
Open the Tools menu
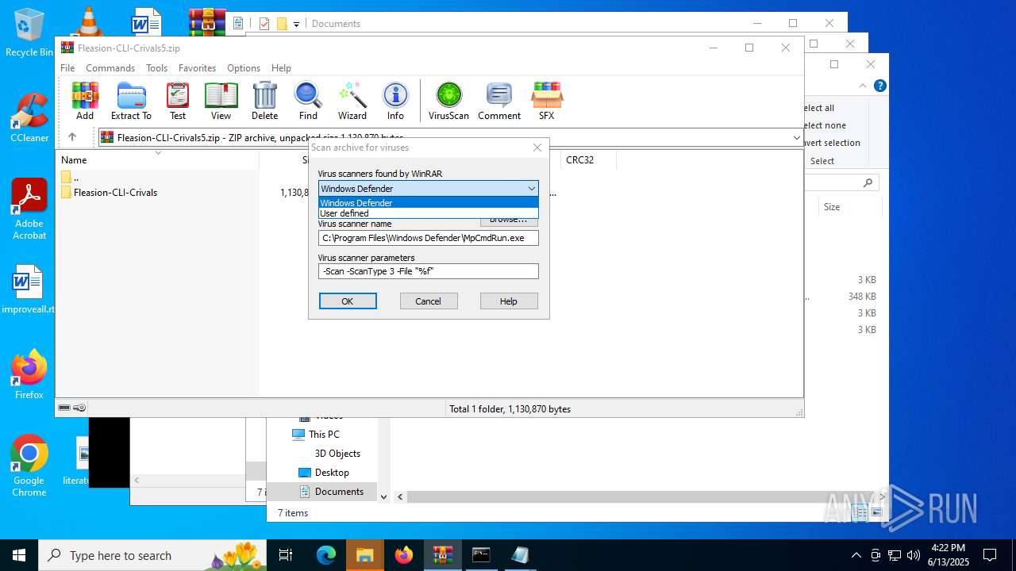pyautogui.click(x=156, y=68)
